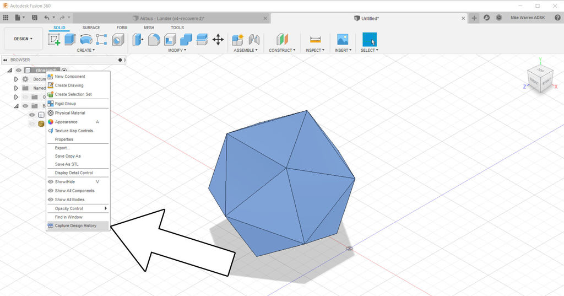564x296 pixels.
Task: Collapse the root Unsaved component node
Action: point(10,70)
